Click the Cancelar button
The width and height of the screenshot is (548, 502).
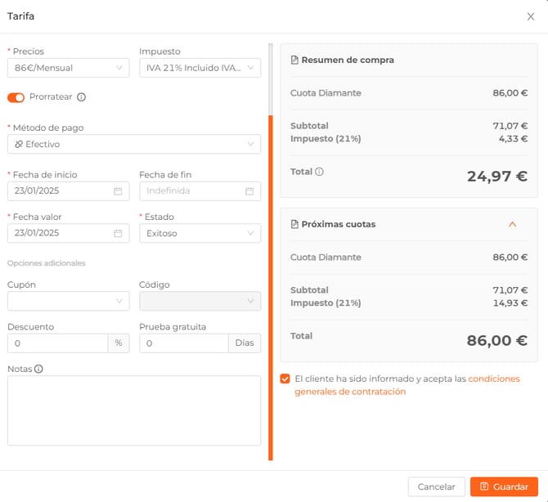click(x=436, y=486)
